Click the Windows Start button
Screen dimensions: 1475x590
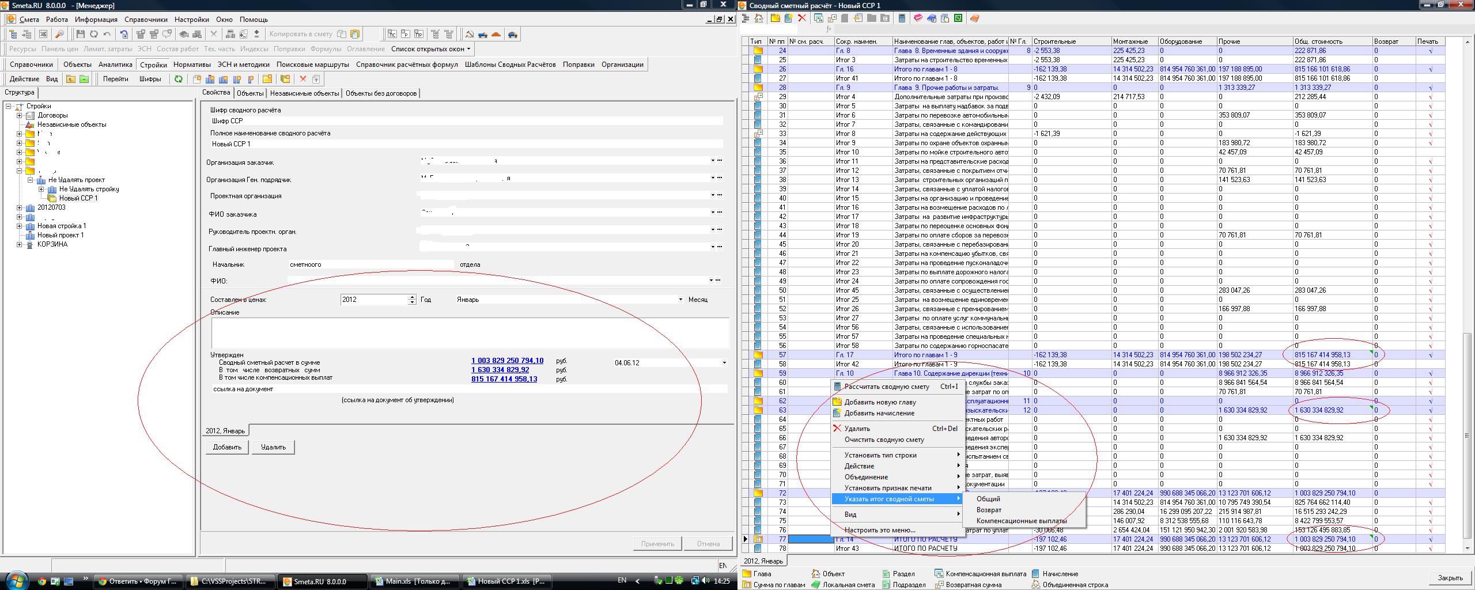pyautogui.click(x=16, y=580)
